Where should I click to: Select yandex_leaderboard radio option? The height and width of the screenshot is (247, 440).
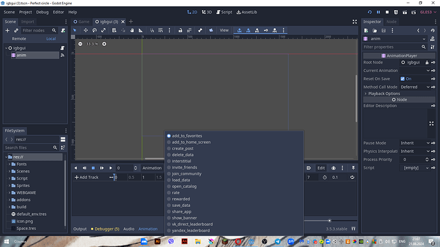pyautogui.click(x=188, y=230)
